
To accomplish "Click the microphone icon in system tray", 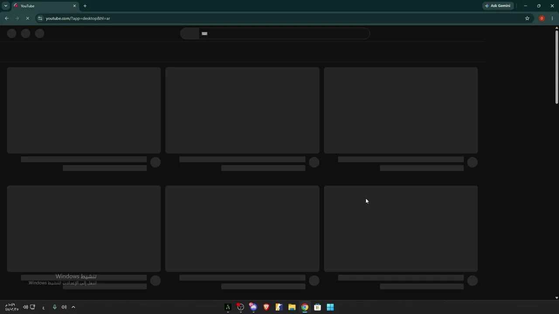I will [x=55, y=307].
